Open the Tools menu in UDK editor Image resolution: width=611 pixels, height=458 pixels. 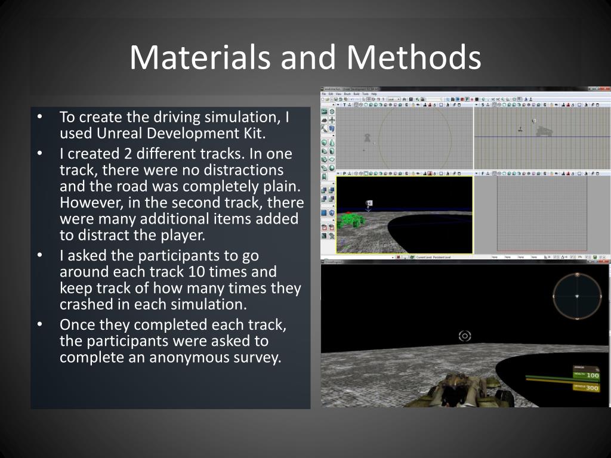(x=366, y=94)
